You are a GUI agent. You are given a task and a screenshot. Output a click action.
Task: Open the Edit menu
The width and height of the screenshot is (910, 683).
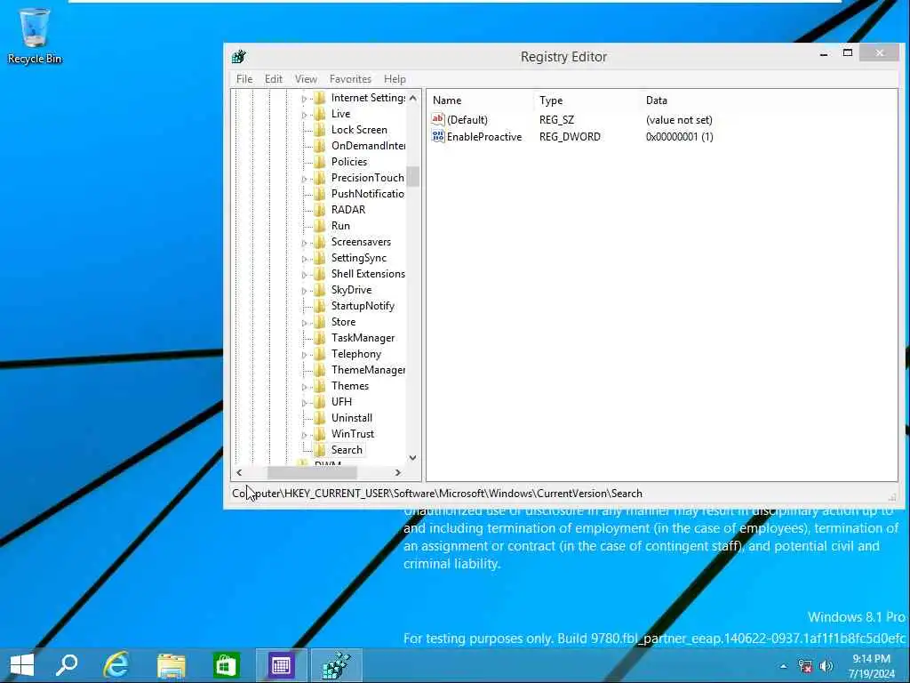point(274,79)
